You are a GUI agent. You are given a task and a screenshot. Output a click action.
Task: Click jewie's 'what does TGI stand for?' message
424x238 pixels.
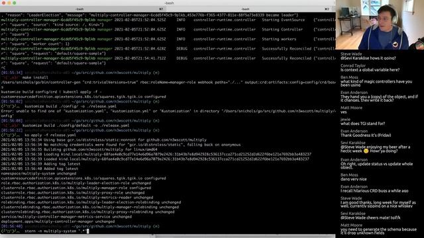click(362, 124)
